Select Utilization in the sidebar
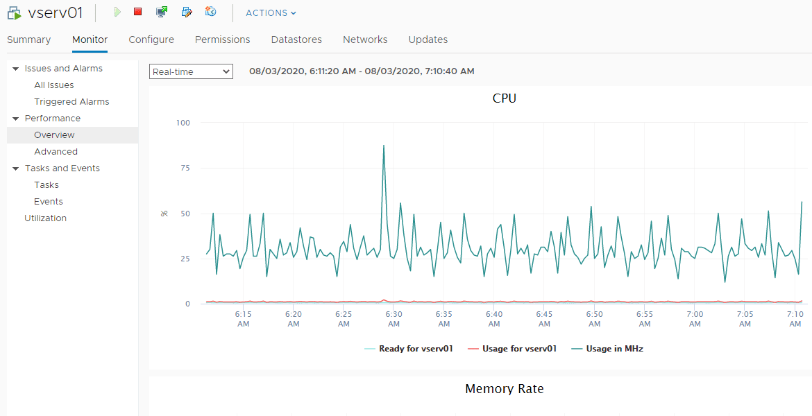The height and width of the screenshot is (416, 812). (45, 218)
